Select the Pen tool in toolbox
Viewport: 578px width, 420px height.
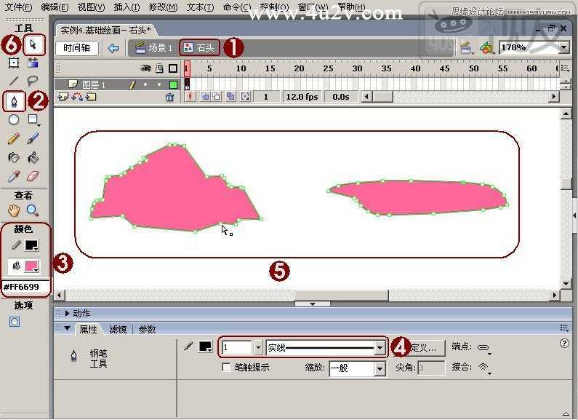14,101
